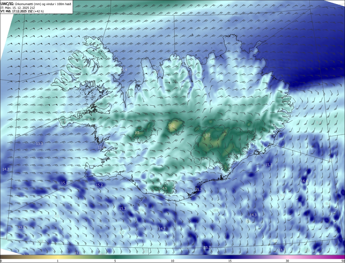Click the 15.3 value label on the map
The image size is (345, 263).
[x=123, y=208]
